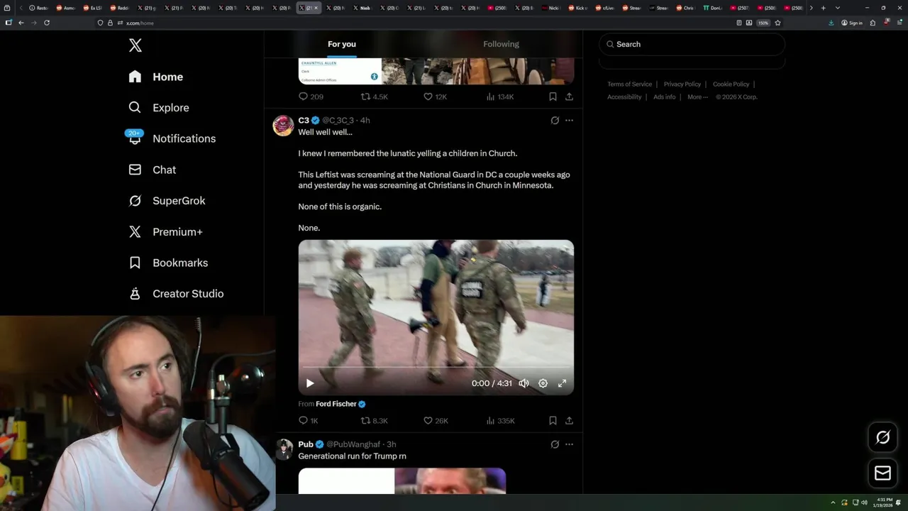Bookmark this page with star icon
Viewport: 908px width, 511px height.
click(777, 23)
